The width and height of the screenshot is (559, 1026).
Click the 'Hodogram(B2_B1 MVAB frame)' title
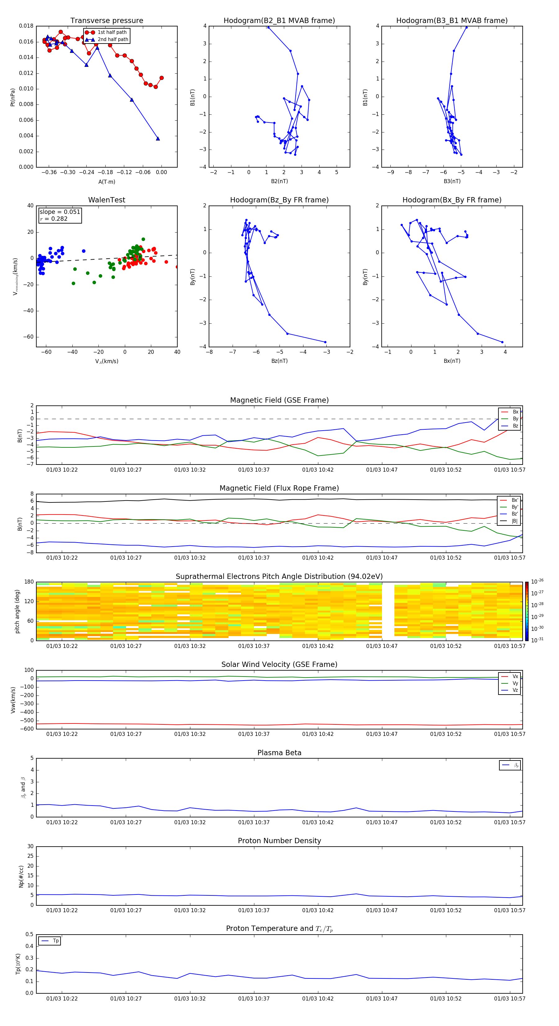[279, 21]
